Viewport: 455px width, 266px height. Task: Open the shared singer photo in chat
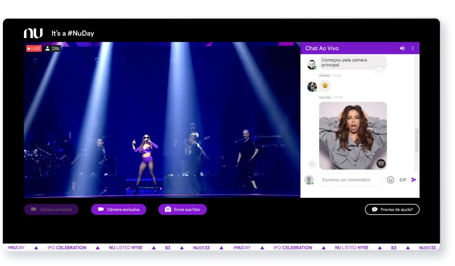(353, 135)
